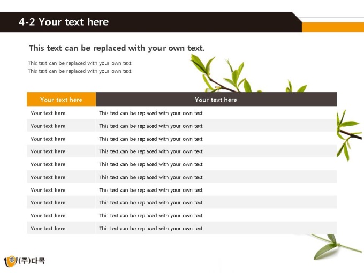Click the orange accent bar beside the title
This screenshot has height=273, width=364.
pos(332,27)
